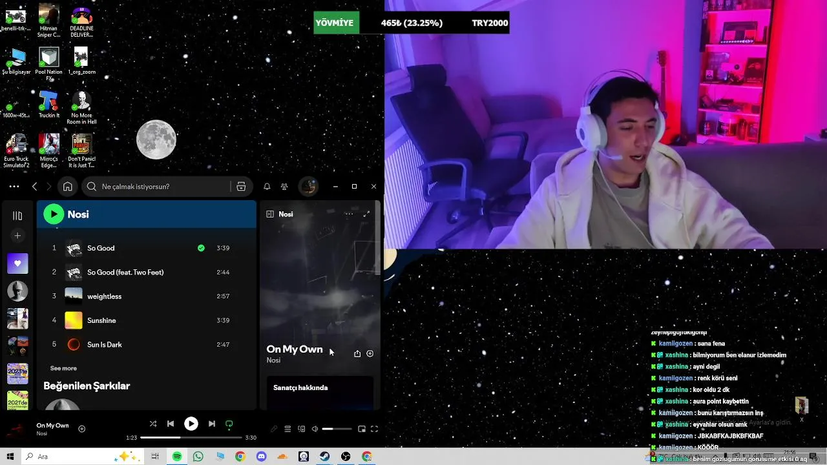Open the Browse icon in search bar
The height and width of the screenshot is (465, 827).
[x=241, y=187]
